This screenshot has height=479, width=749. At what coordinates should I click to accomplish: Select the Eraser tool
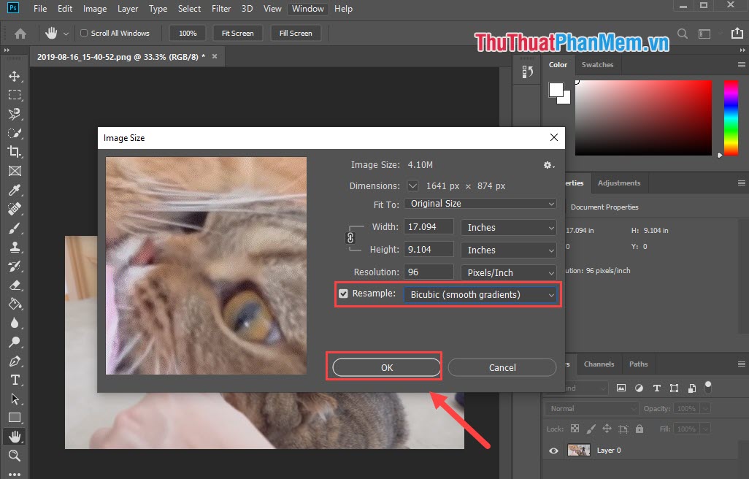pos(15,285)
